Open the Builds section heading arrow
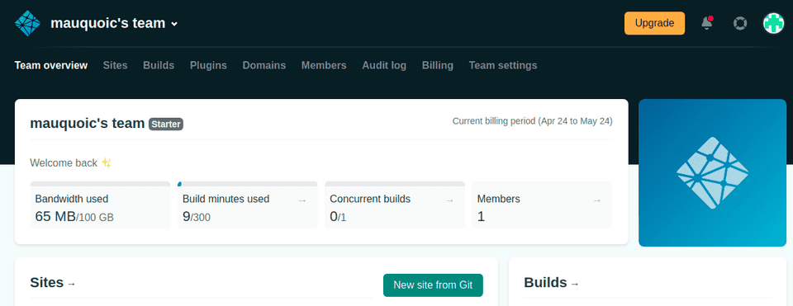This screenshot has height=306, width=793. (575, 284)
